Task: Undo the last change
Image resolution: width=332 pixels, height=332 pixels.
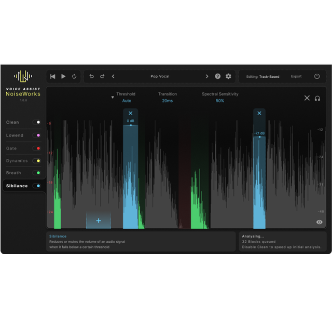Action: coord(91,76)
